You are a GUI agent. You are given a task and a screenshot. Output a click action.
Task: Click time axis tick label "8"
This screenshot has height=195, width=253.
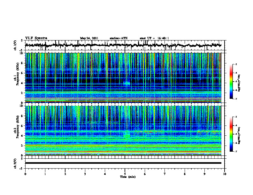point(185,174)
